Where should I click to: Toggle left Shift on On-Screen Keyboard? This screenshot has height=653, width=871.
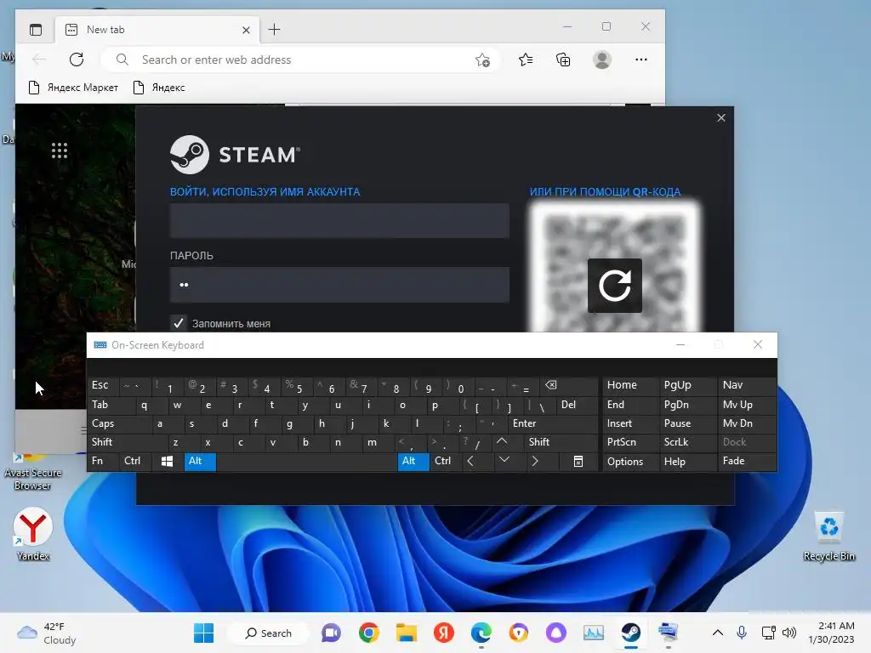click(127, 442)
